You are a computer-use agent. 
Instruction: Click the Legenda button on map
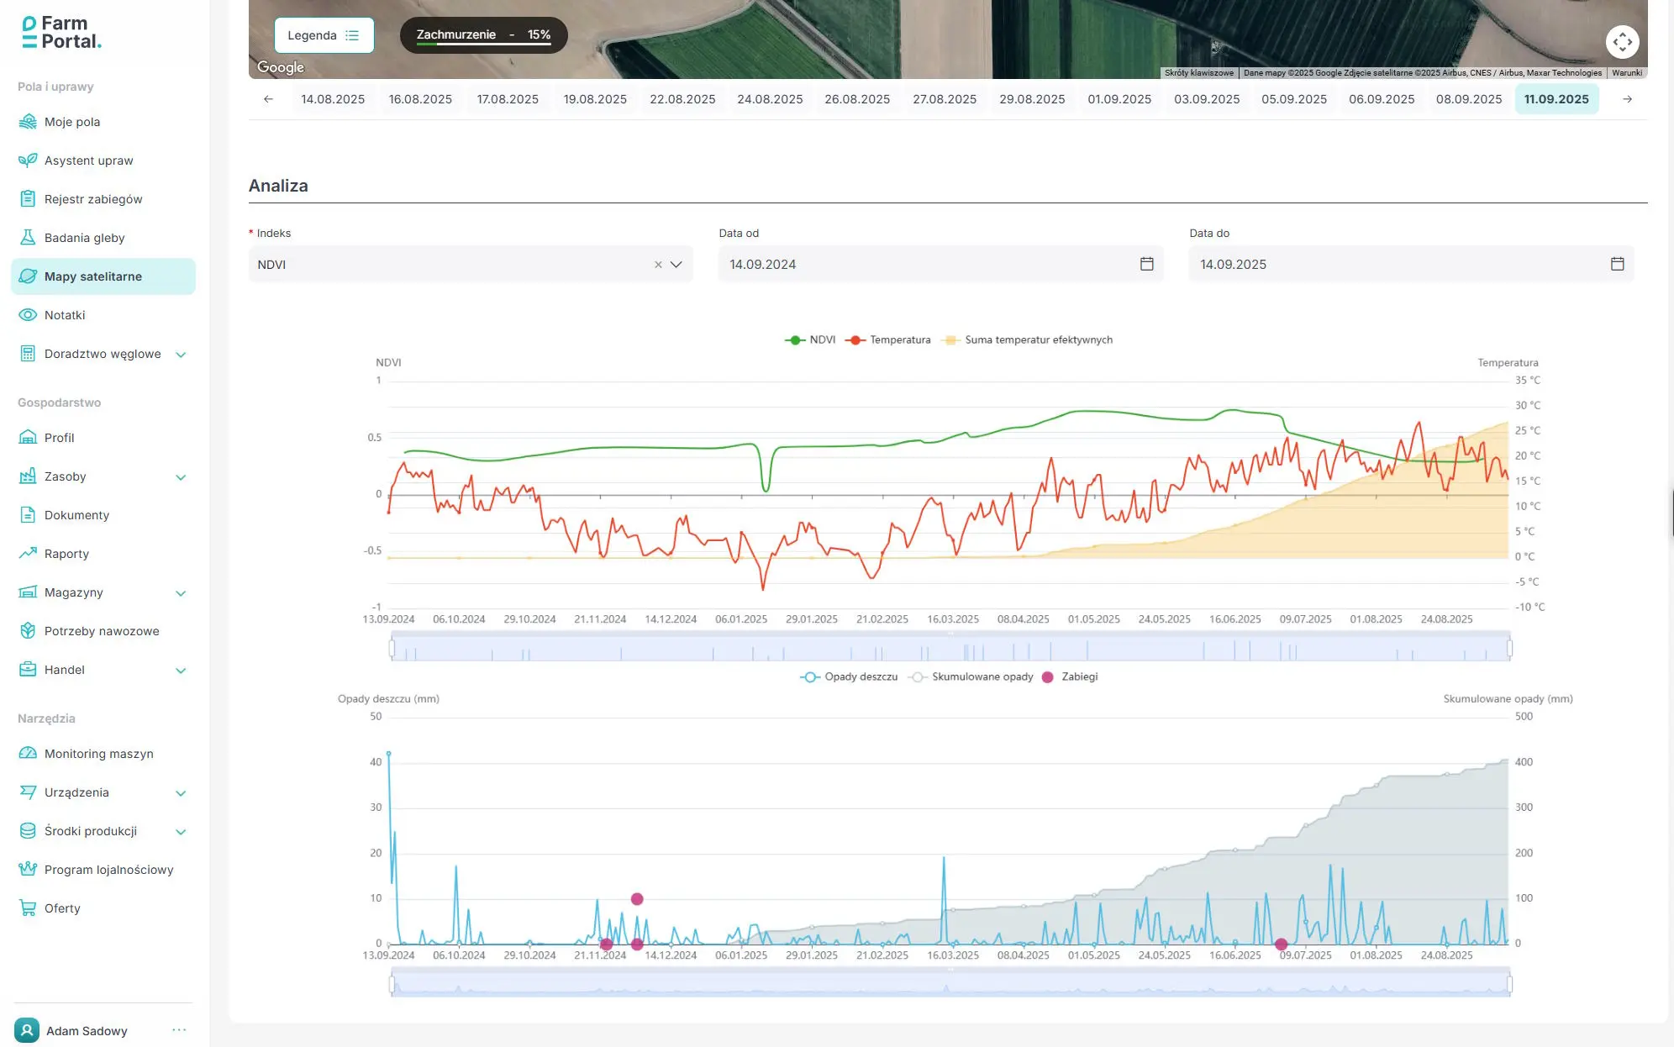click(324, 35)
